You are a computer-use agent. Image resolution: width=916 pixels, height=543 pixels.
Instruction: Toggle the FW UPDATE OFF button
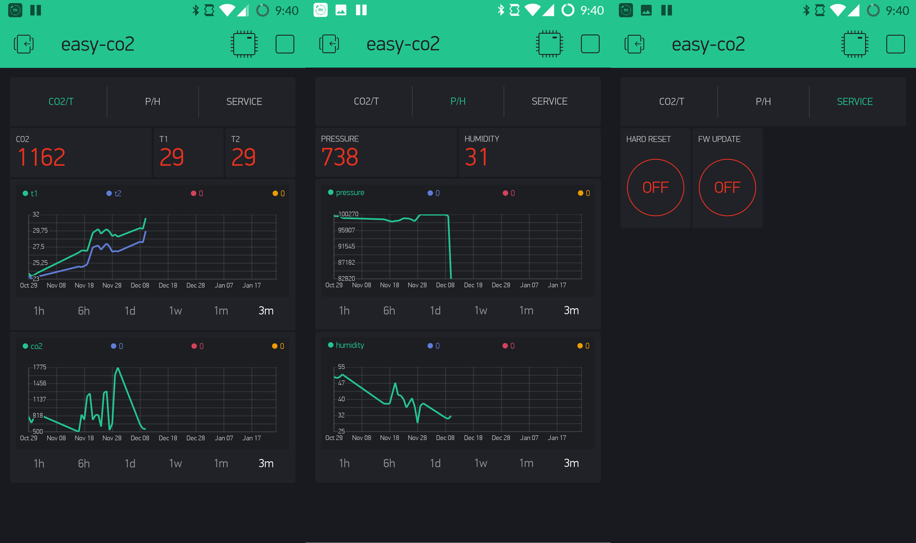(727, 188)
